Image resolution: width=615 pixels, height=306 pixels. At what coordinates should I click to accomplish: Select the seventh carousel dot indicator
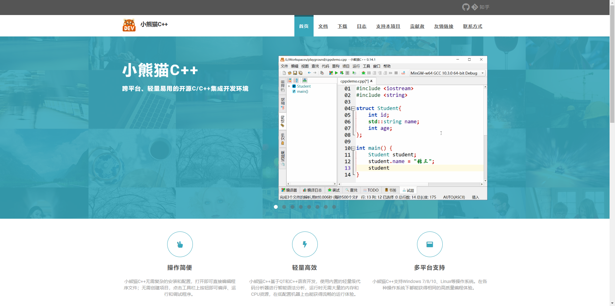[326, 207]
